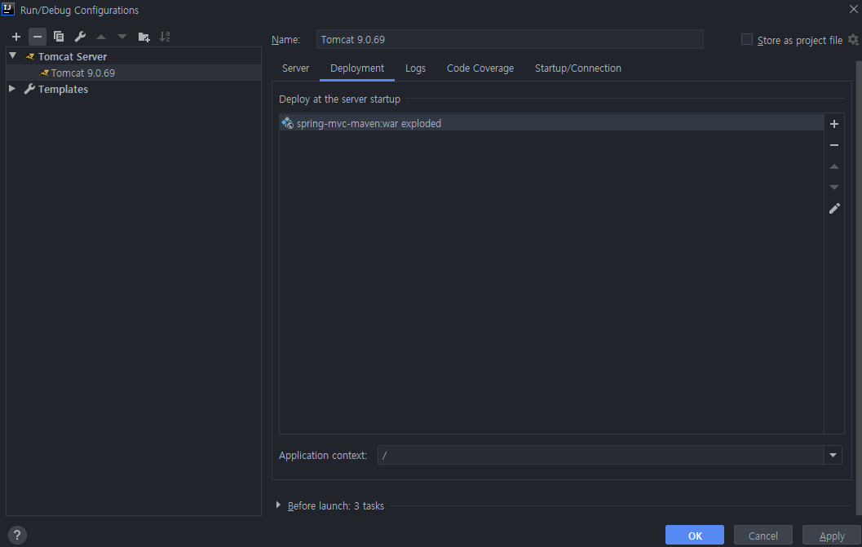The width and height of the screenshot is (862, 547).
Task: Move the deployment artifact down
Action: tap(834, 187)
